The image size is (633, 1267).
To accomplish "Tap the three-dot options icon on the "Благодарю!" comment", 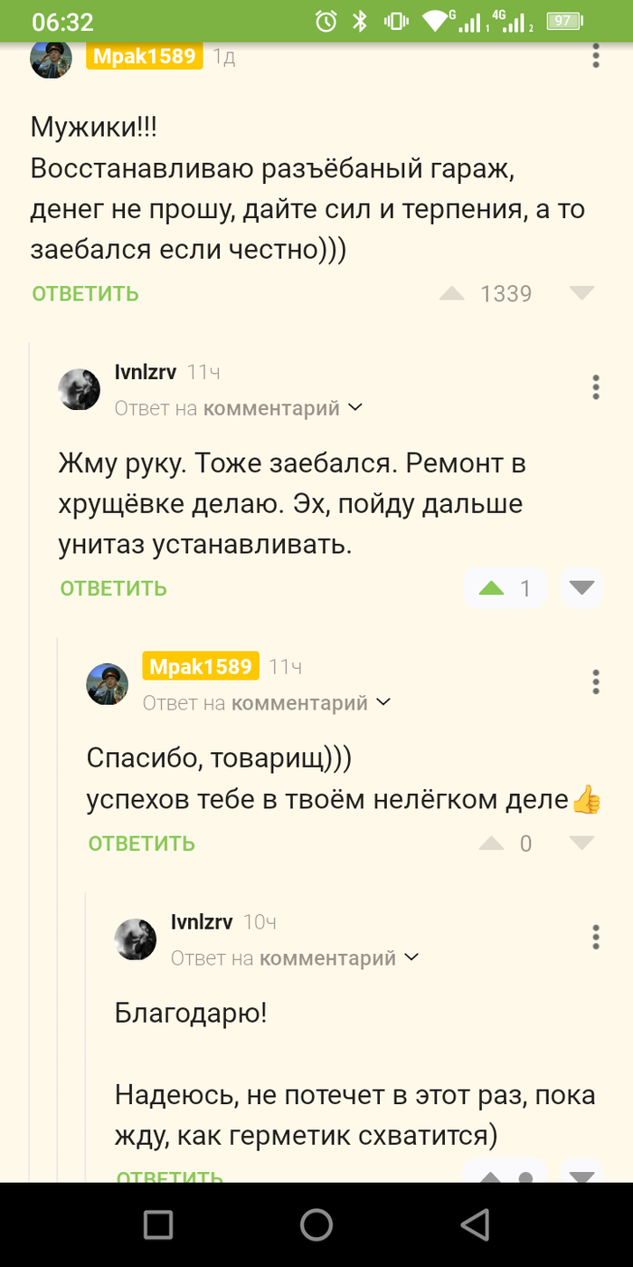I will tap(595, 938).
